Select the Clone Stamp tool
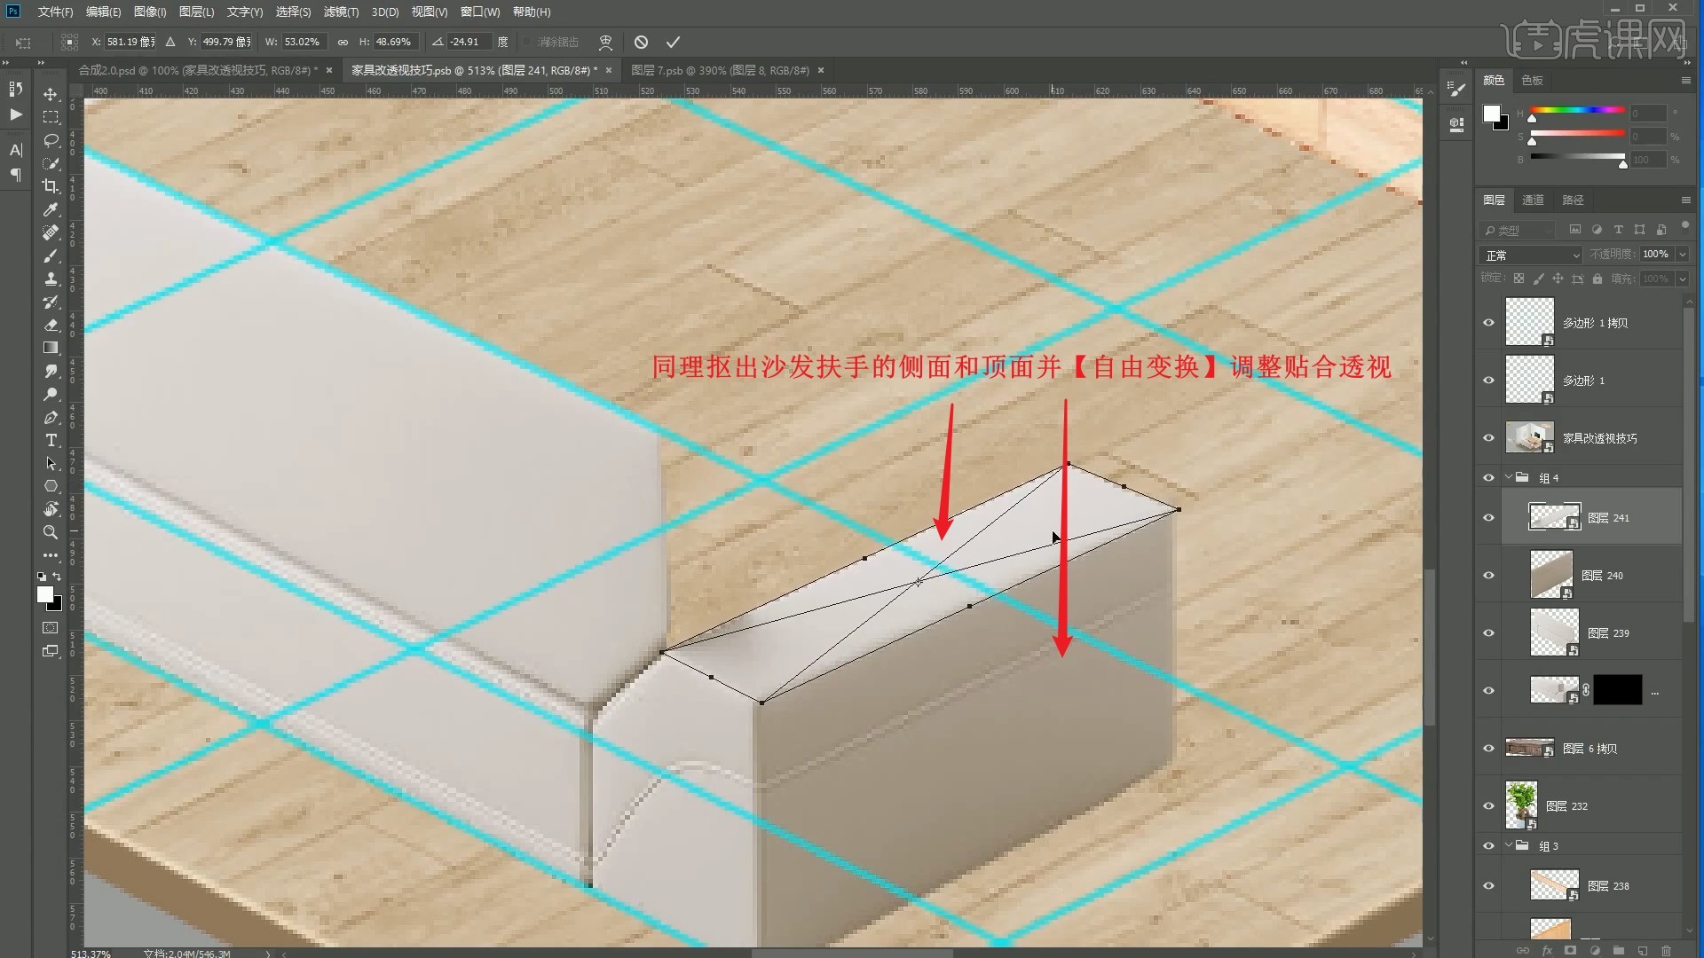This screenshot has width=1704, height=958. (x=51, y=279)
